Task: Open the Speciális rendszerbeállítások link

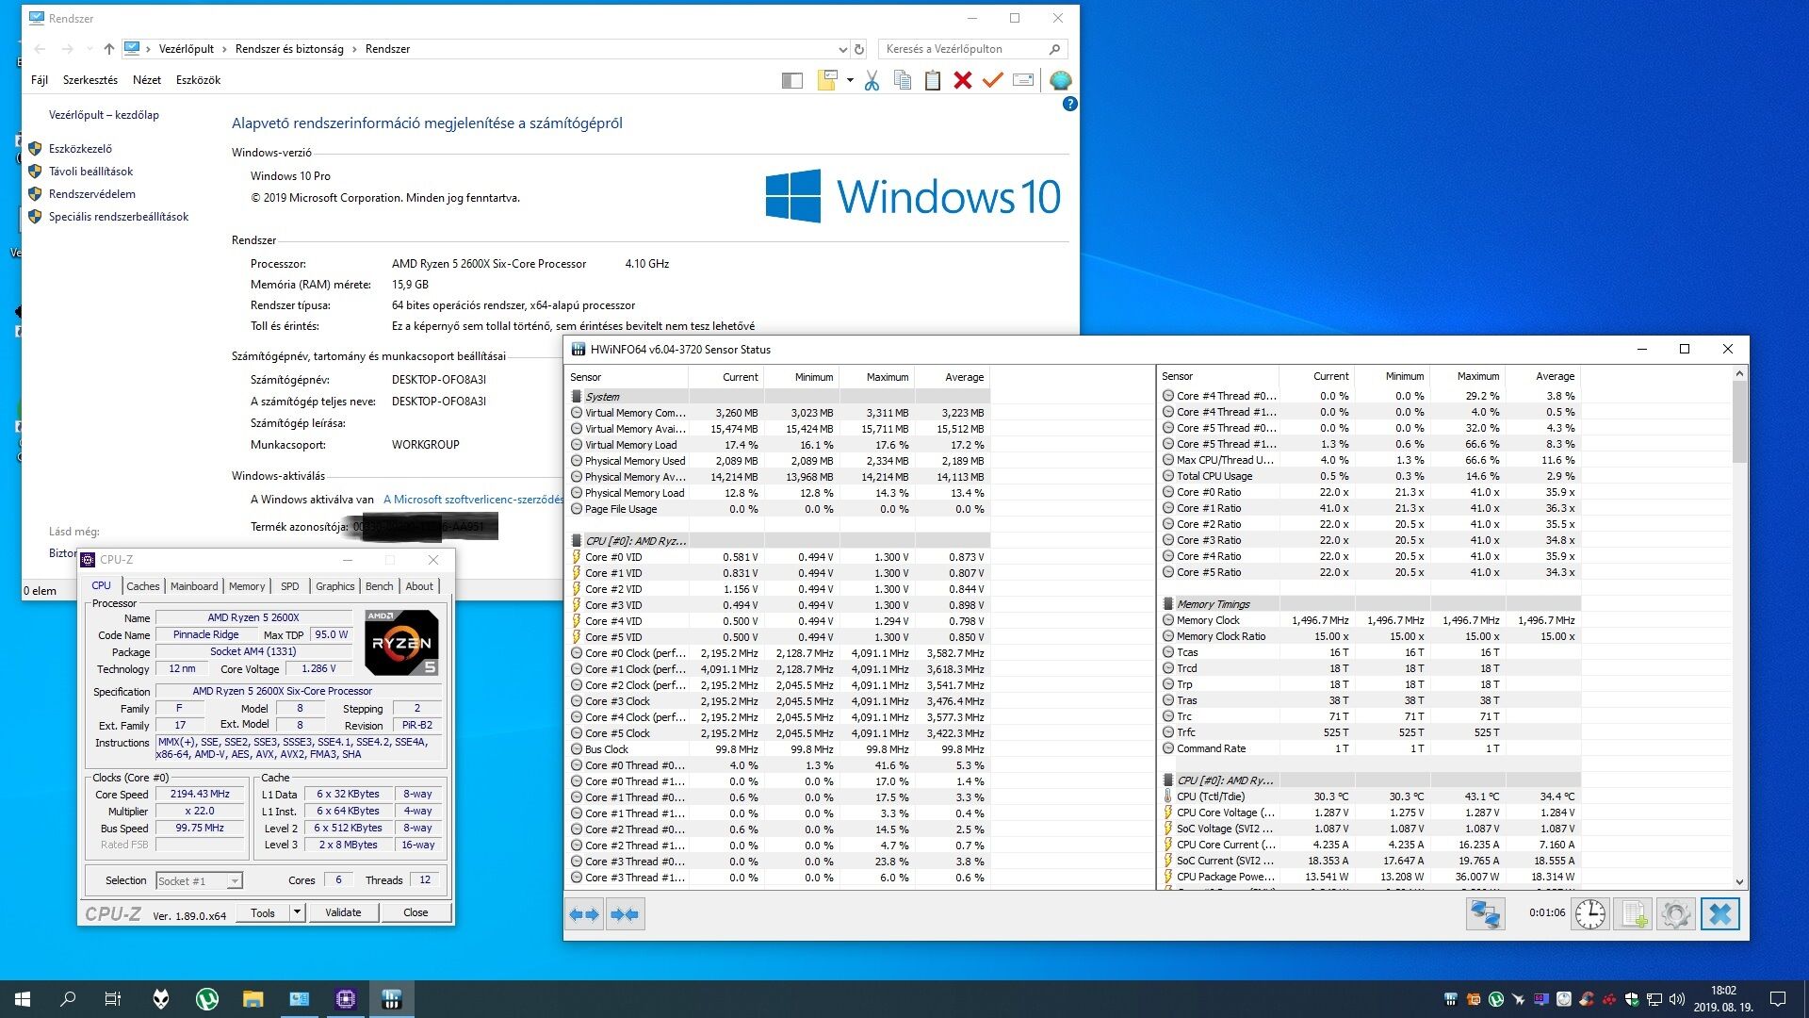Action: click(119, 217)
